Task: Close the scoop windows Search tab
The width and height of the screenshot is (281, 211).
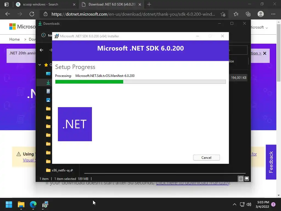Action: click(74, 4)
